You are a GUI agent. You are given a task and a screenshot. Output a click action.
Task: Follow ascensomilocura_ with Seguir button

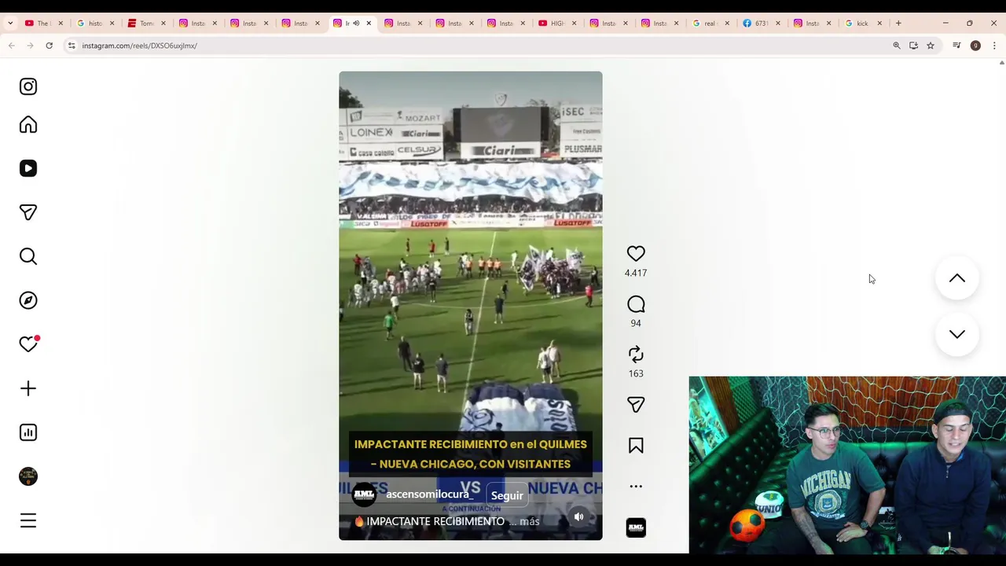(507, 495)
